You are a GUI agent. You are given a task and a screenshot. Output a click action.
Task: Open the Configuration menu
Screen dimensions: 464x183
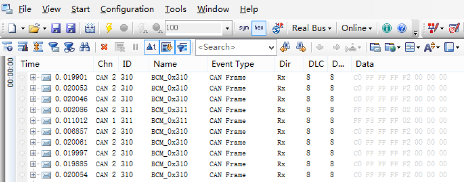coord(127,9)
